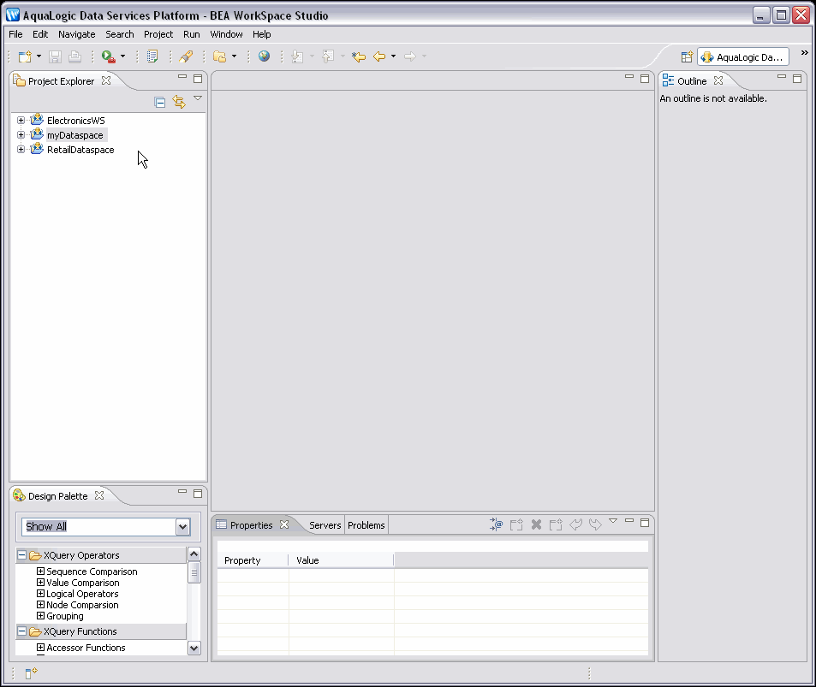816x687 pixels.
Task: Expand the ElectronicsWS project node
Action: (21, 120)
